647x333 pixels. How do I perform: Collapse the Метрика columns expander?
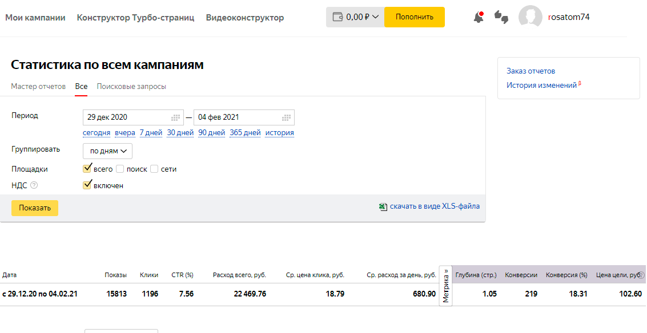(445, 286)
